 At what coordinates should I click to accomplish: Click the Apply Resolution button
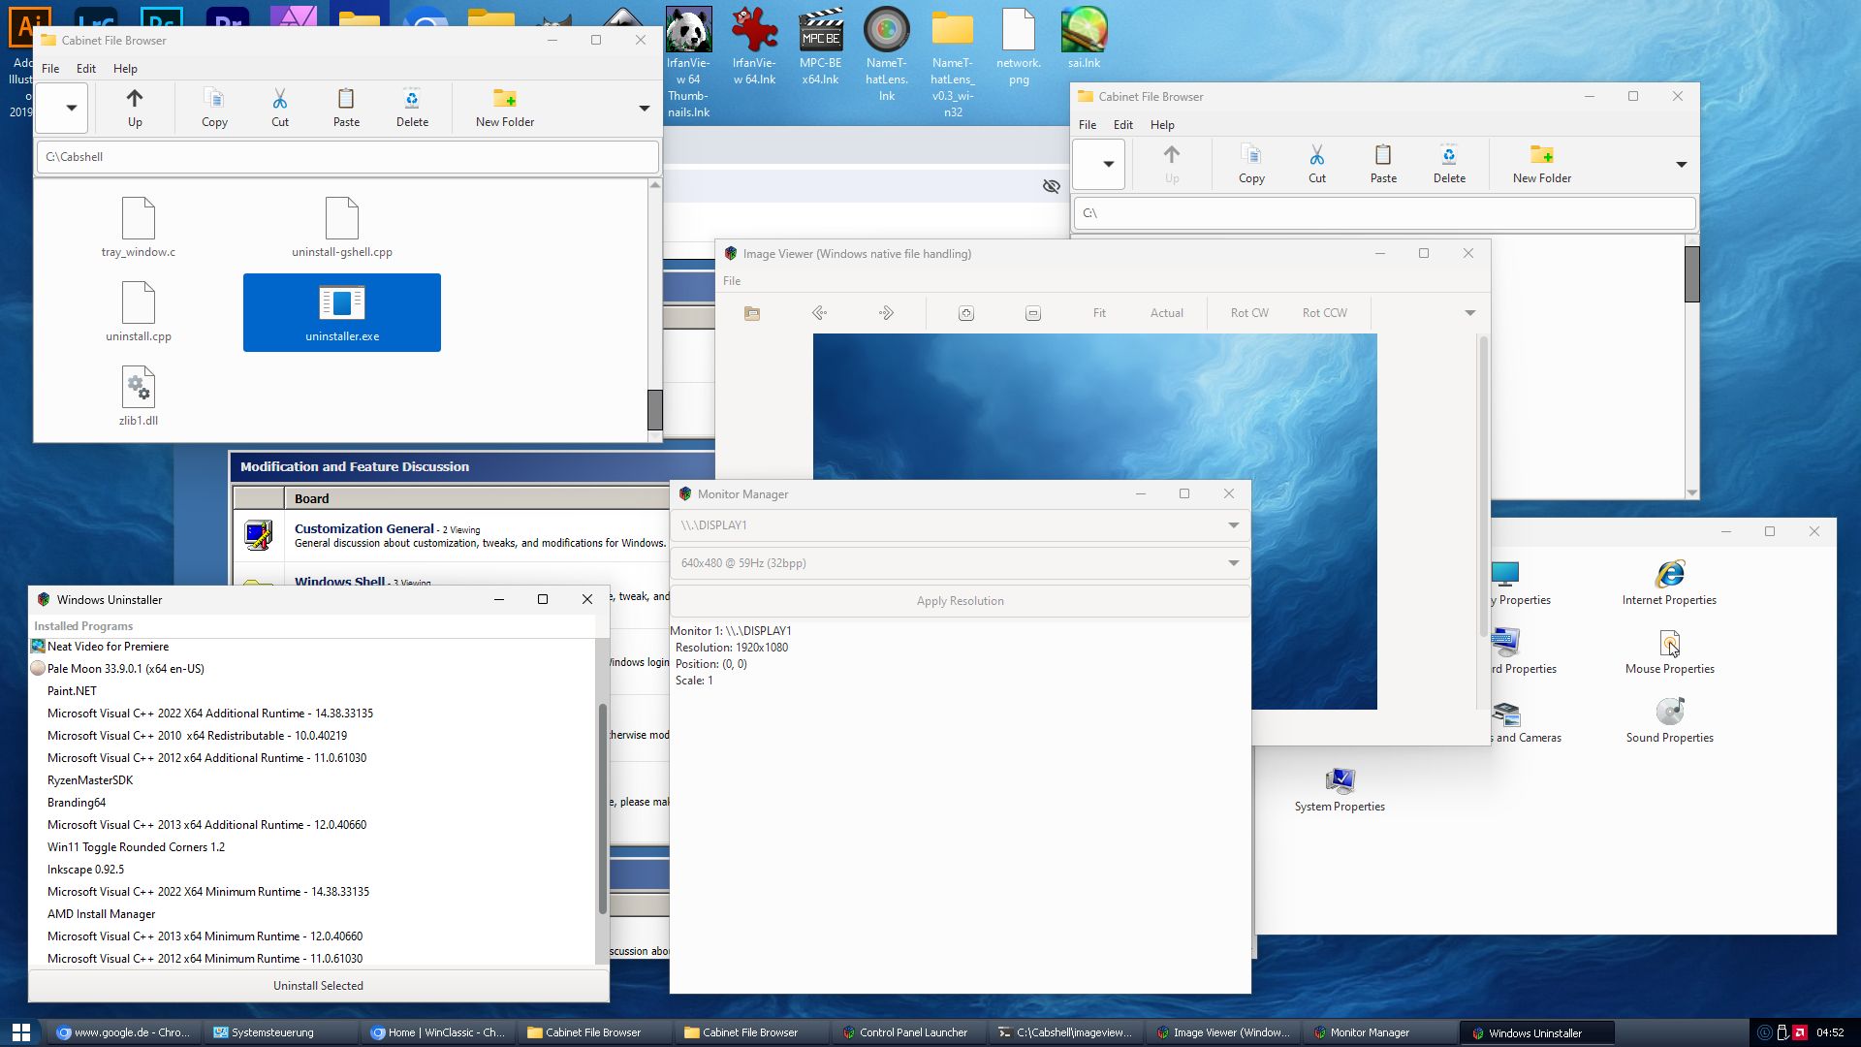point(960,600)
